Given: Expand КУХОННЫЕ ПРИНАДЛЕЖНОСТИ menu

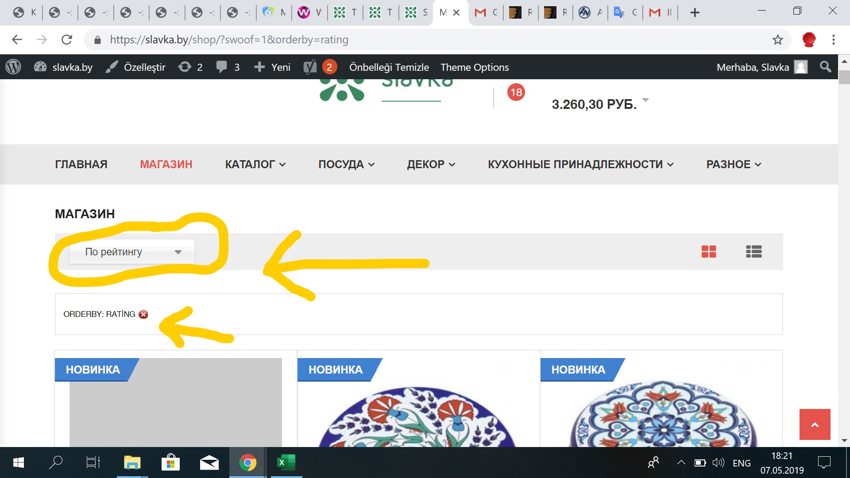Looking at the screenshot, I should point(581,164).
